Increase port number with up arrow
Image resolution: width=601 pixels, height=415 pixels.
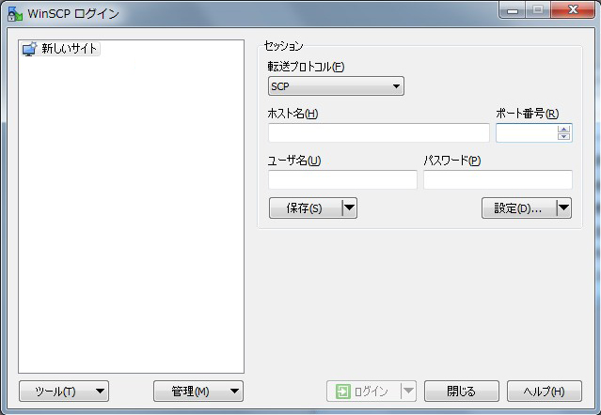pyautogui.click(x=563, y=129)
